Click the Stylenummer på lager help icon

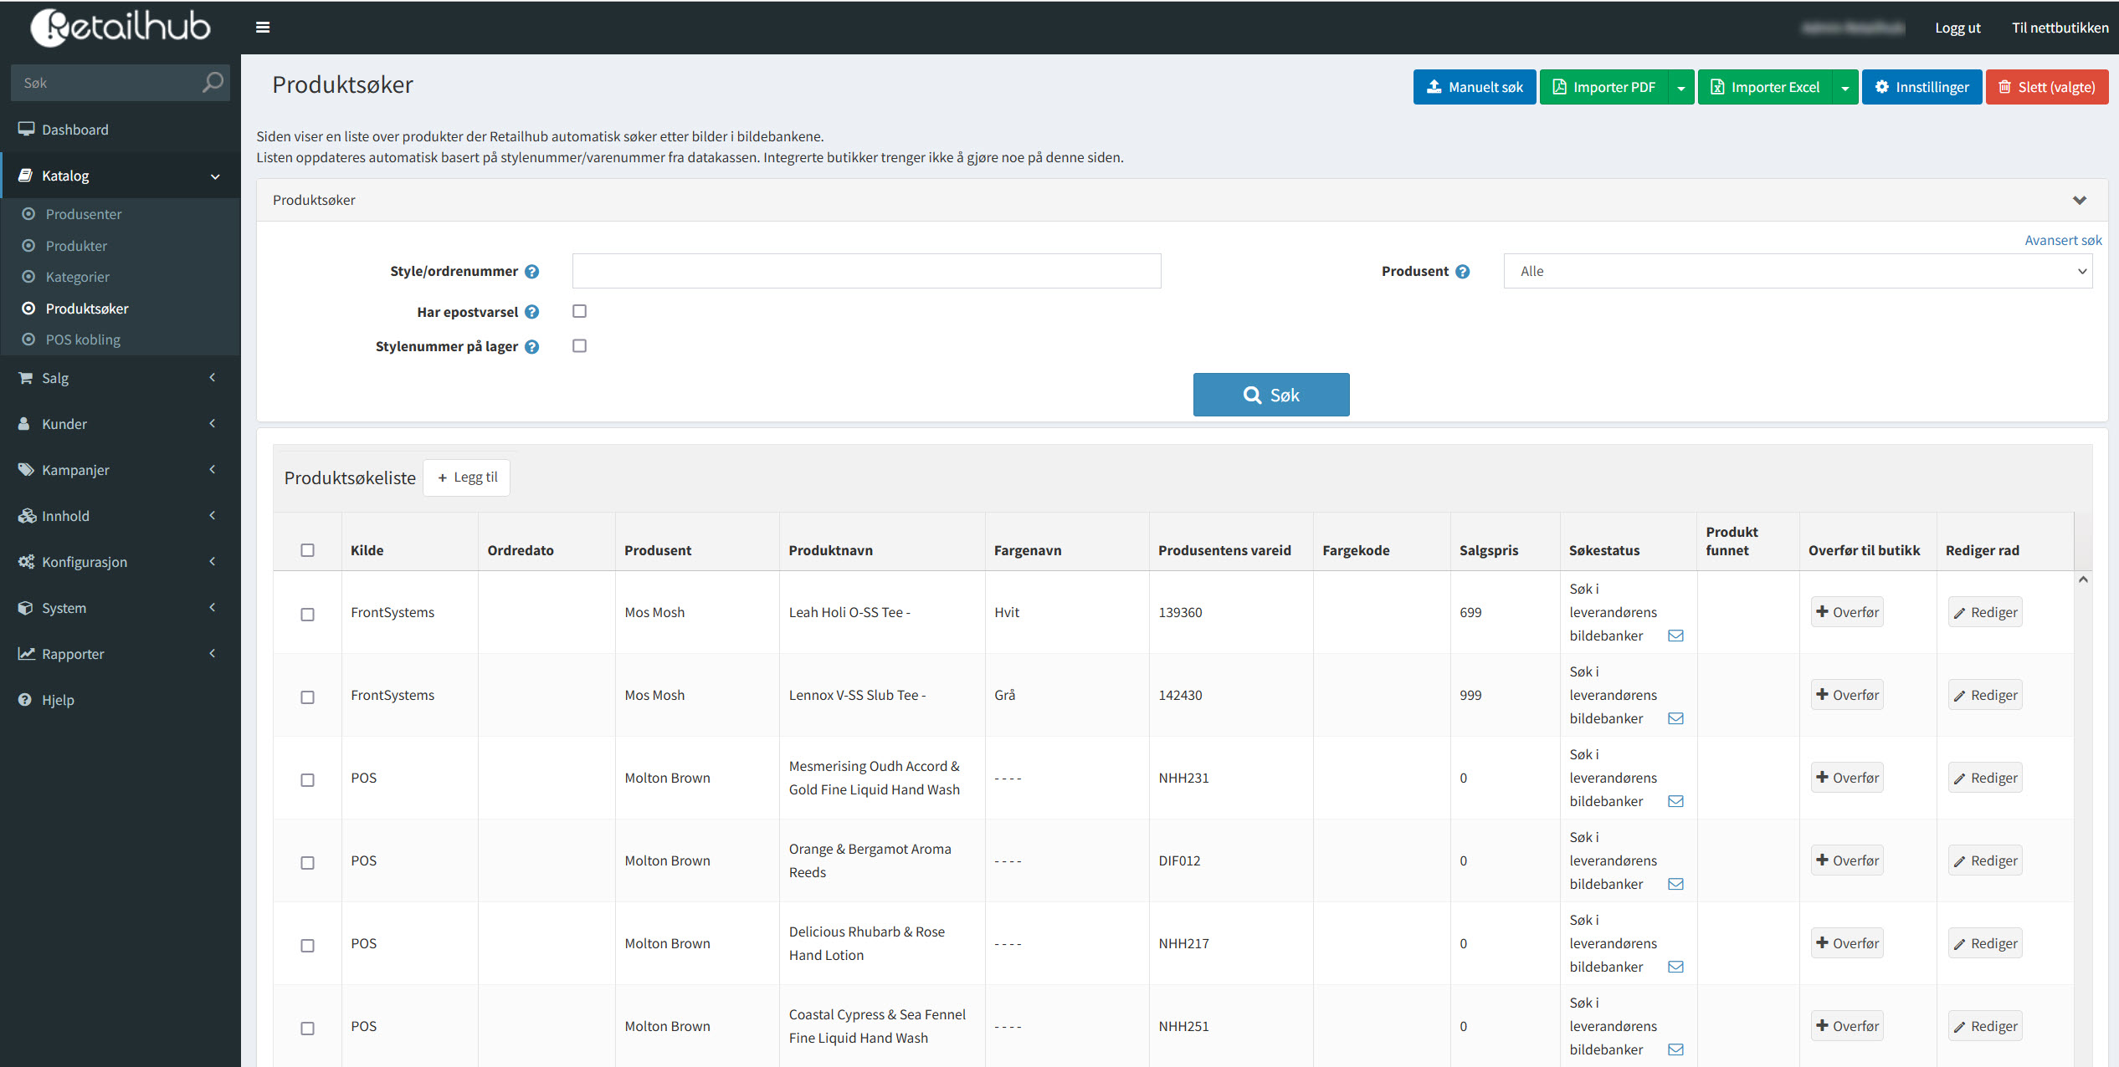click(531, 347)
